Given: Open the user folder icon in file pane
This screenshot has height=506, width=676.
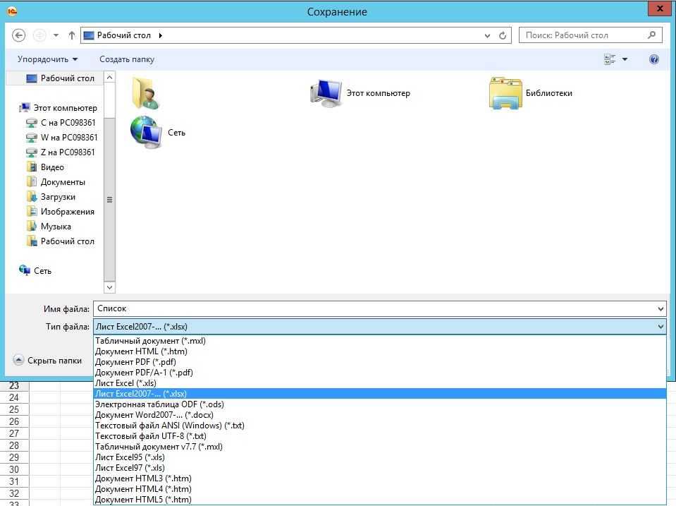Looking at the screenshot, I should click(x=146, y=93).
